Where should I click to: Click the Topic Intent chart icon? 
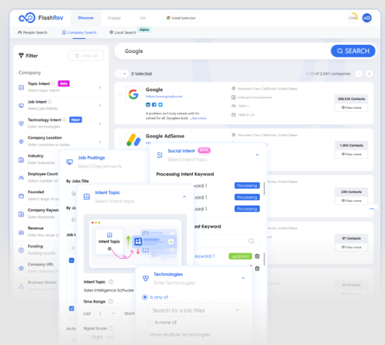pos(21,87)
